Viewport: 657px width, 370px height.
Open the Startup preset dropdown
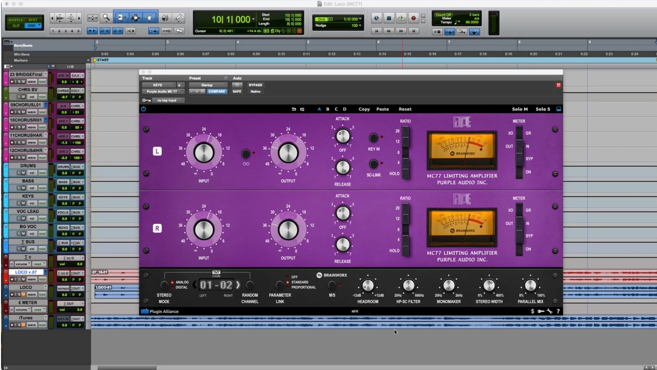208,85
